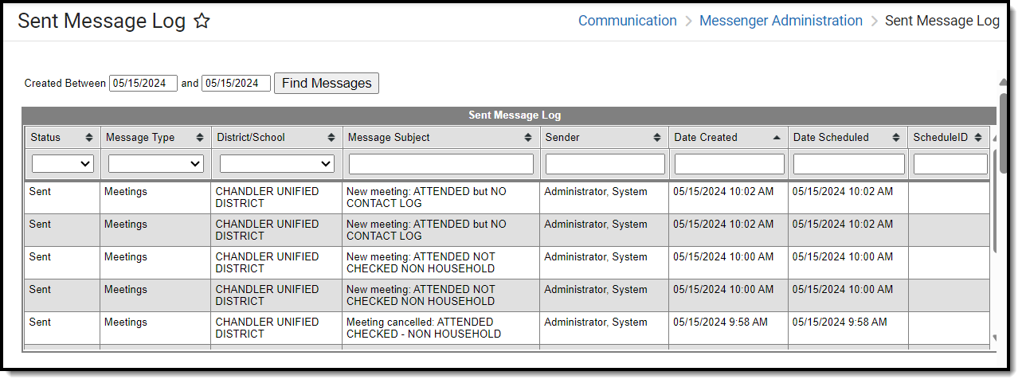Viewport: 1022px width, 383px height.
Task: Open Messenger Administration breadcrumb link
Action: pos(781,21)
